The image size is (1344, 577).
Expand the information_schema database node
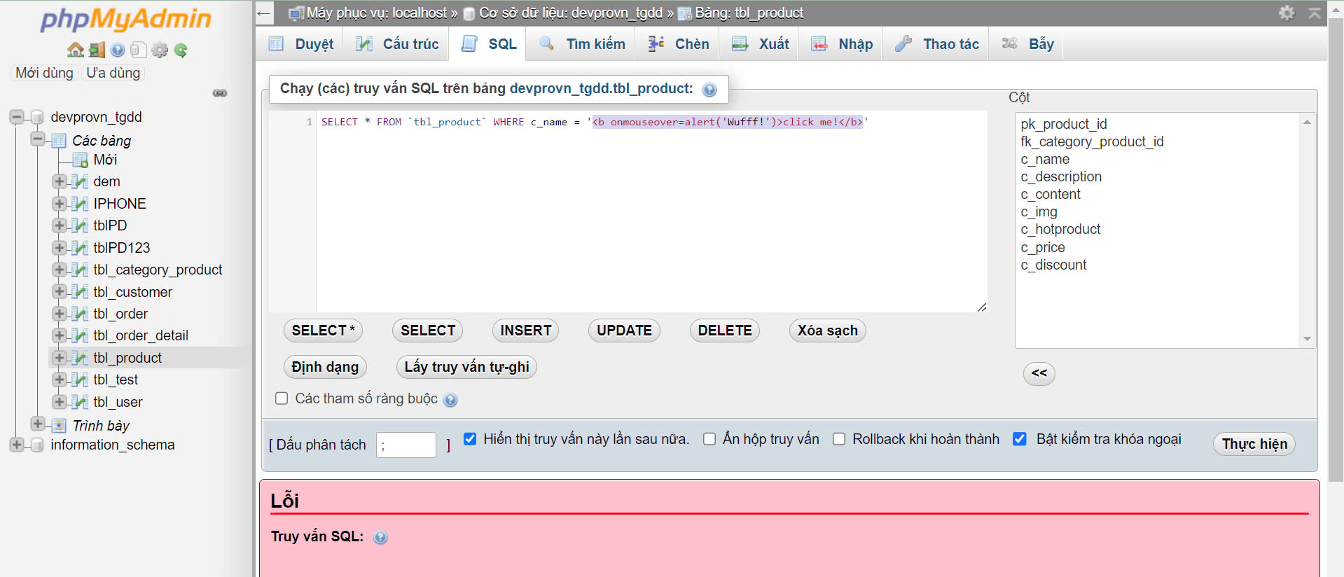tap(17, 445)
